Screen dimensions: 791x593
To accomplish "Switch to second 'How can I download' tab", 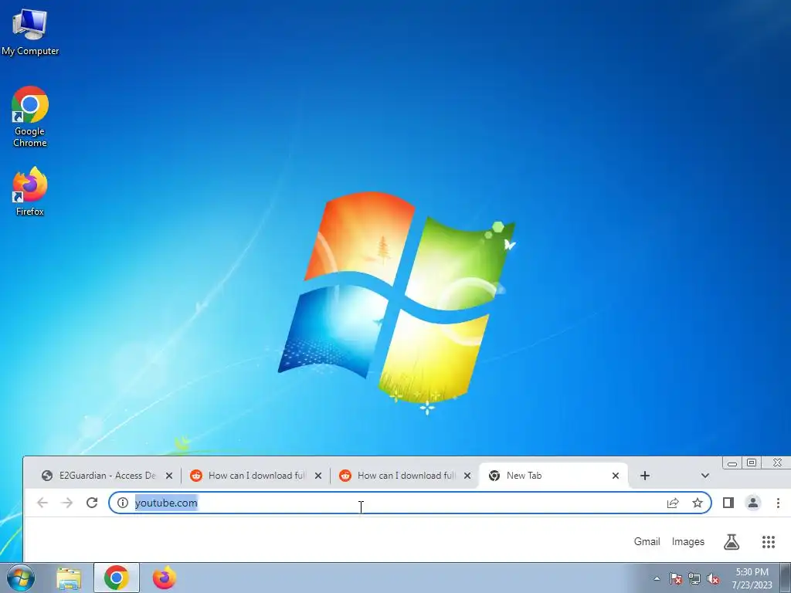I will point(399,476).
